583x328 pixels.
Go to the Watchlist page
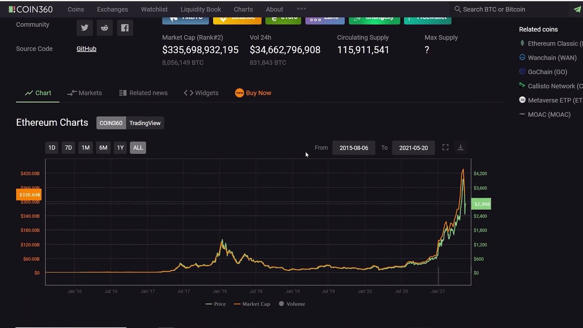pos(154,9)
